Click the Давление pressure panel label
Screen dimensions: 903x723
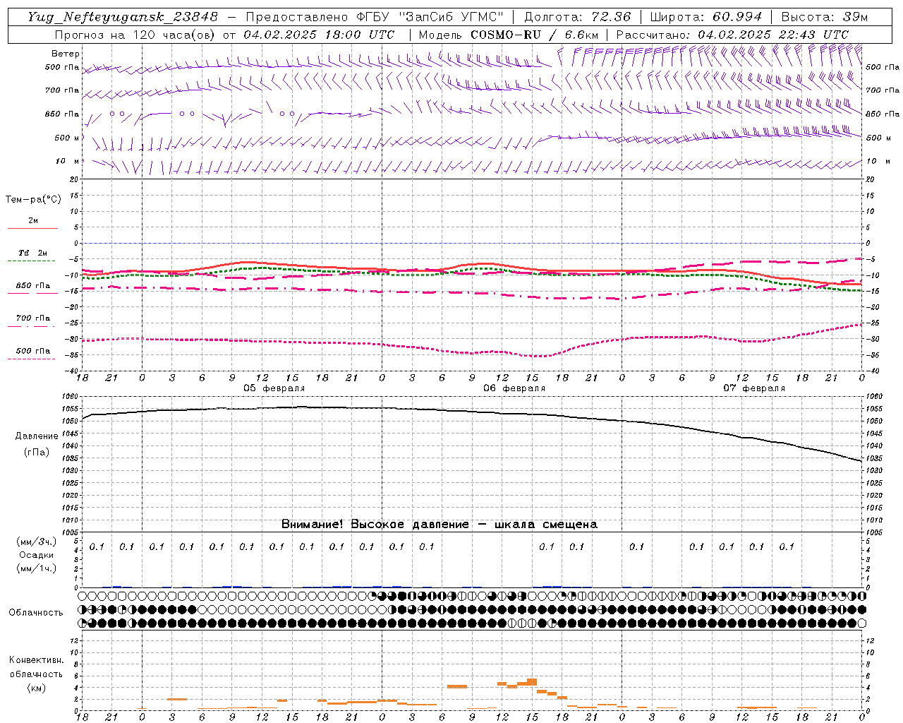click(37, 436)
